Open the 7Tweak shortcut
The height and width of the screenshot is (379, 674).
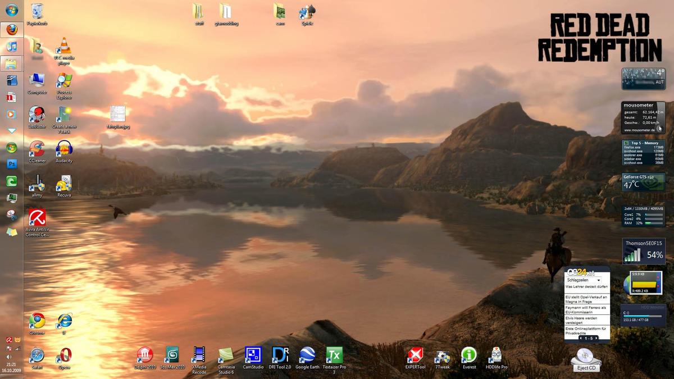(442, 358)
